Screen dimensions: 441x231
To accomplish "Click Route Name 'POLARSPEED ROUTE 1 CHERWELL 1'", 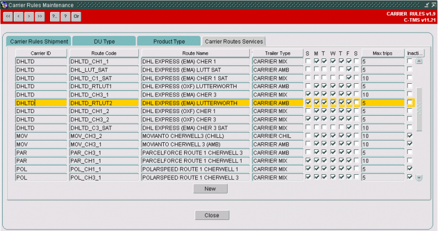I will coord(196,169).
